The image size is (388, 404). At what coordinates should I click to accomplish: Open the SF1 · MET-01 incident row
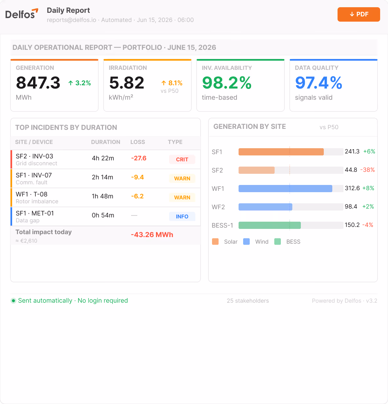point(106,216)
